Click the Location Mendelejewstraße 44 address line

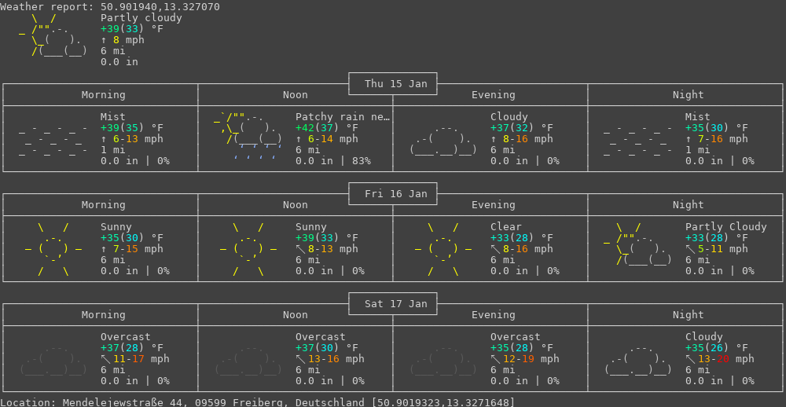coord(258,401)
